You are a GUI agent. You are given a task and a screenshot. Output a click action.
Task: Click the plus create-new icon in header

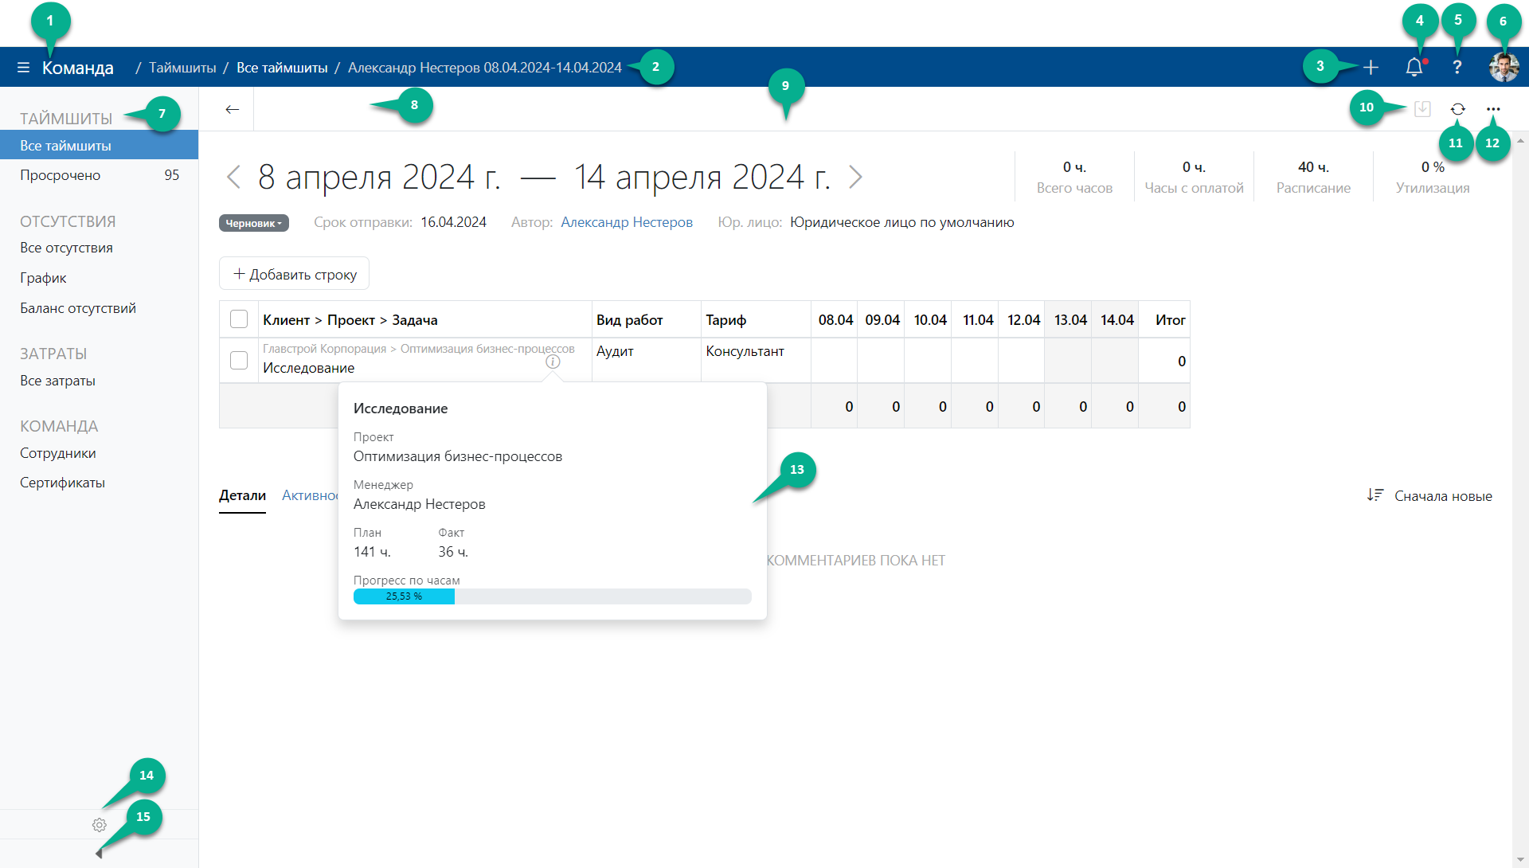tap(1371, 68)
